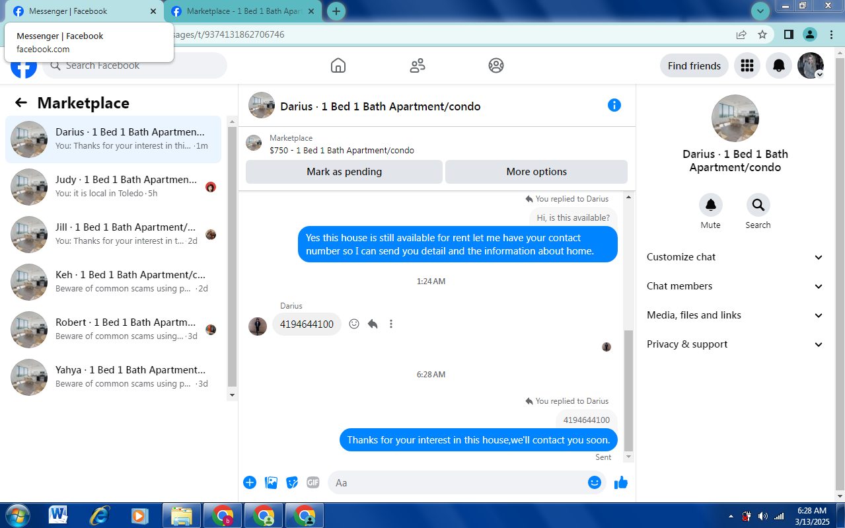Click the page scrollbar down arrow
The image size is (845, 528).
[x=840, y=496]
